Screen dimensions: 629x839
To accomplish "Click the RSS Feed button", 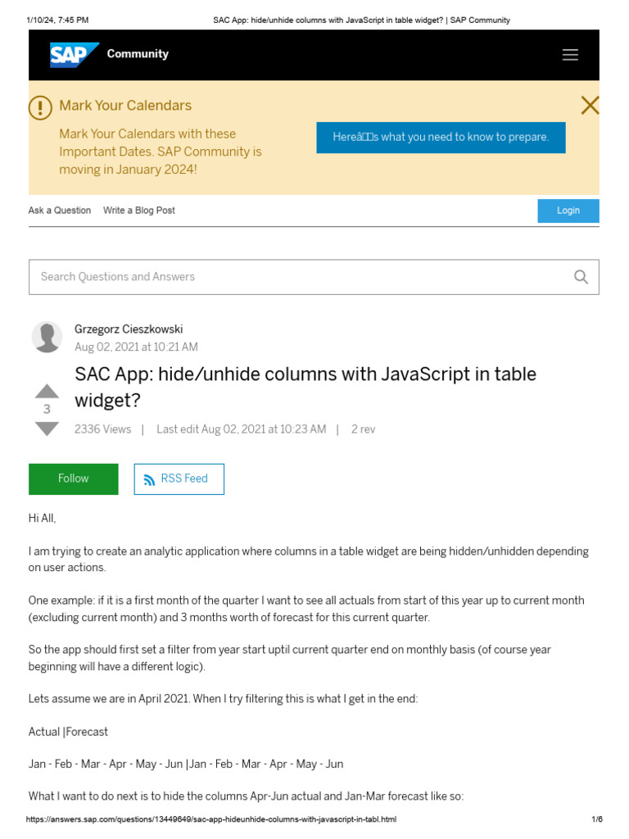I will 179,479.
